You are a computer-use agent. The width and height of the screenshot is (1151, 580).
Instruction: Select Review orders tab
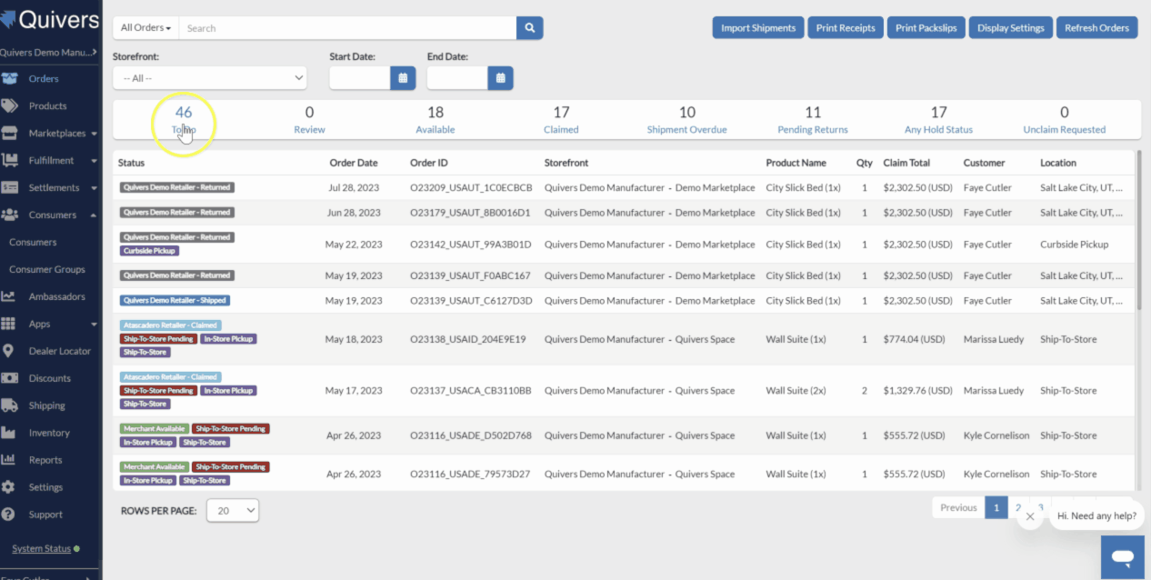click(309, 120)
